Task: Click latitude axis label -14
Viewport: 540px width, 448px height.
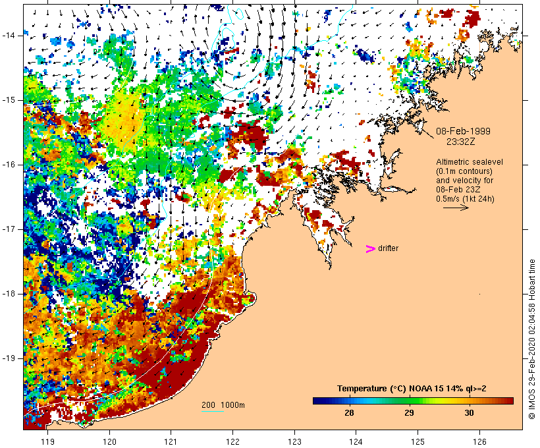Action: pos(9,36)
